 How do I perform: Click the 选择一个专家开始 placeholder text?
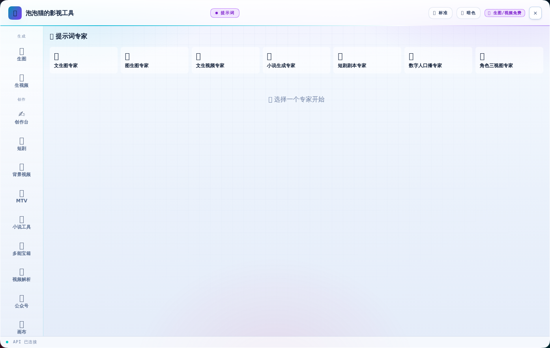[x=296, y=99]
